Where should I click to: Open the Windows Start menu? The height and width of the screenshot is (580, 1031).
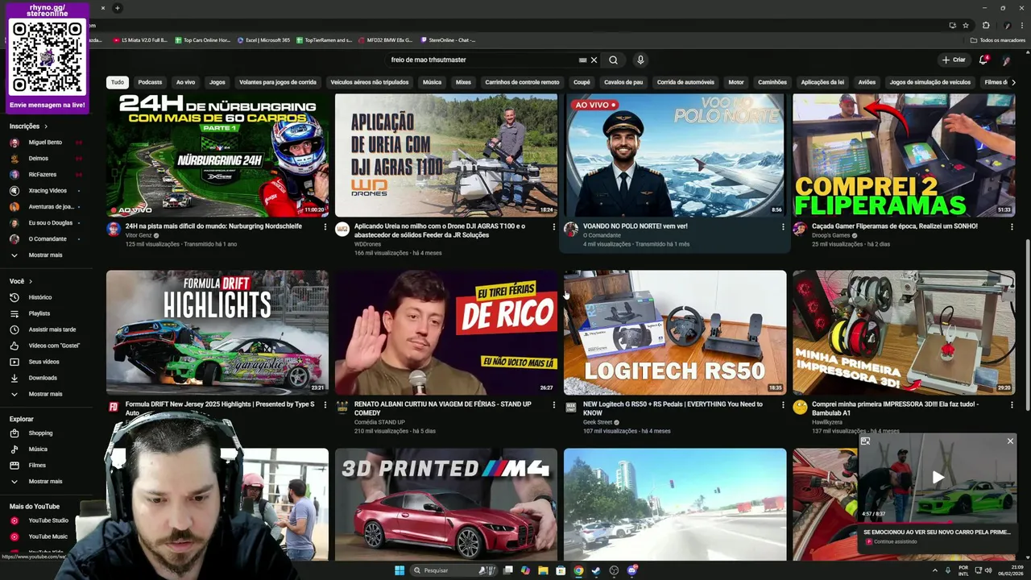point(400,570)
